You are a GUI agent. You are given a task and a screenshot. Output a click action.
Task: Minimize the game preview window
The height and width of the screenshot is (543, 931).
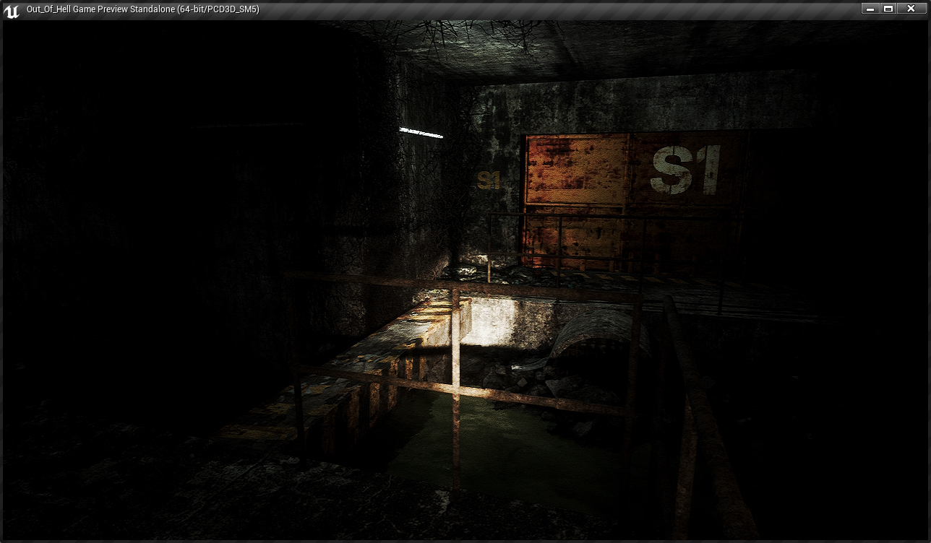point(870,9)
